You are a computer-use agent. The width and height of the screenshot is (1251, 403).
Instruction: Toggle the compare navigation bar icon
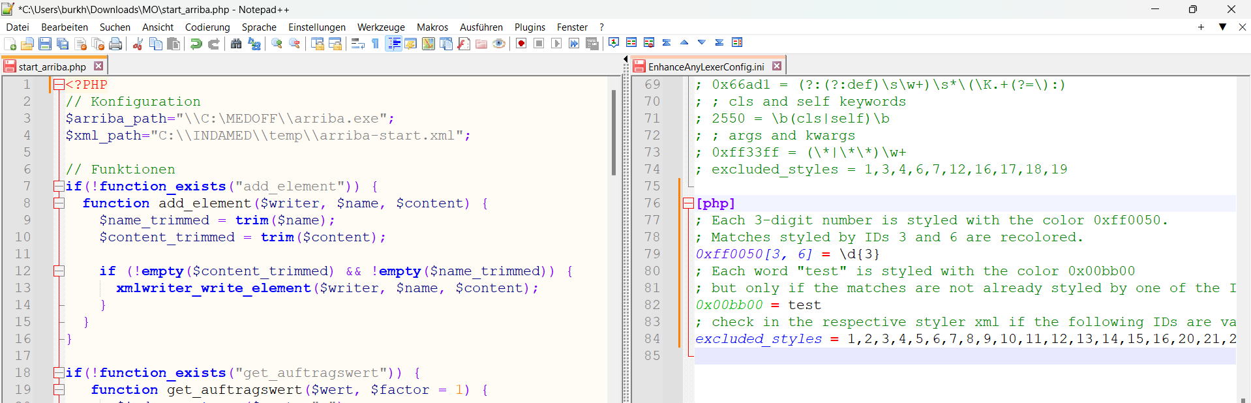[737, 42]
